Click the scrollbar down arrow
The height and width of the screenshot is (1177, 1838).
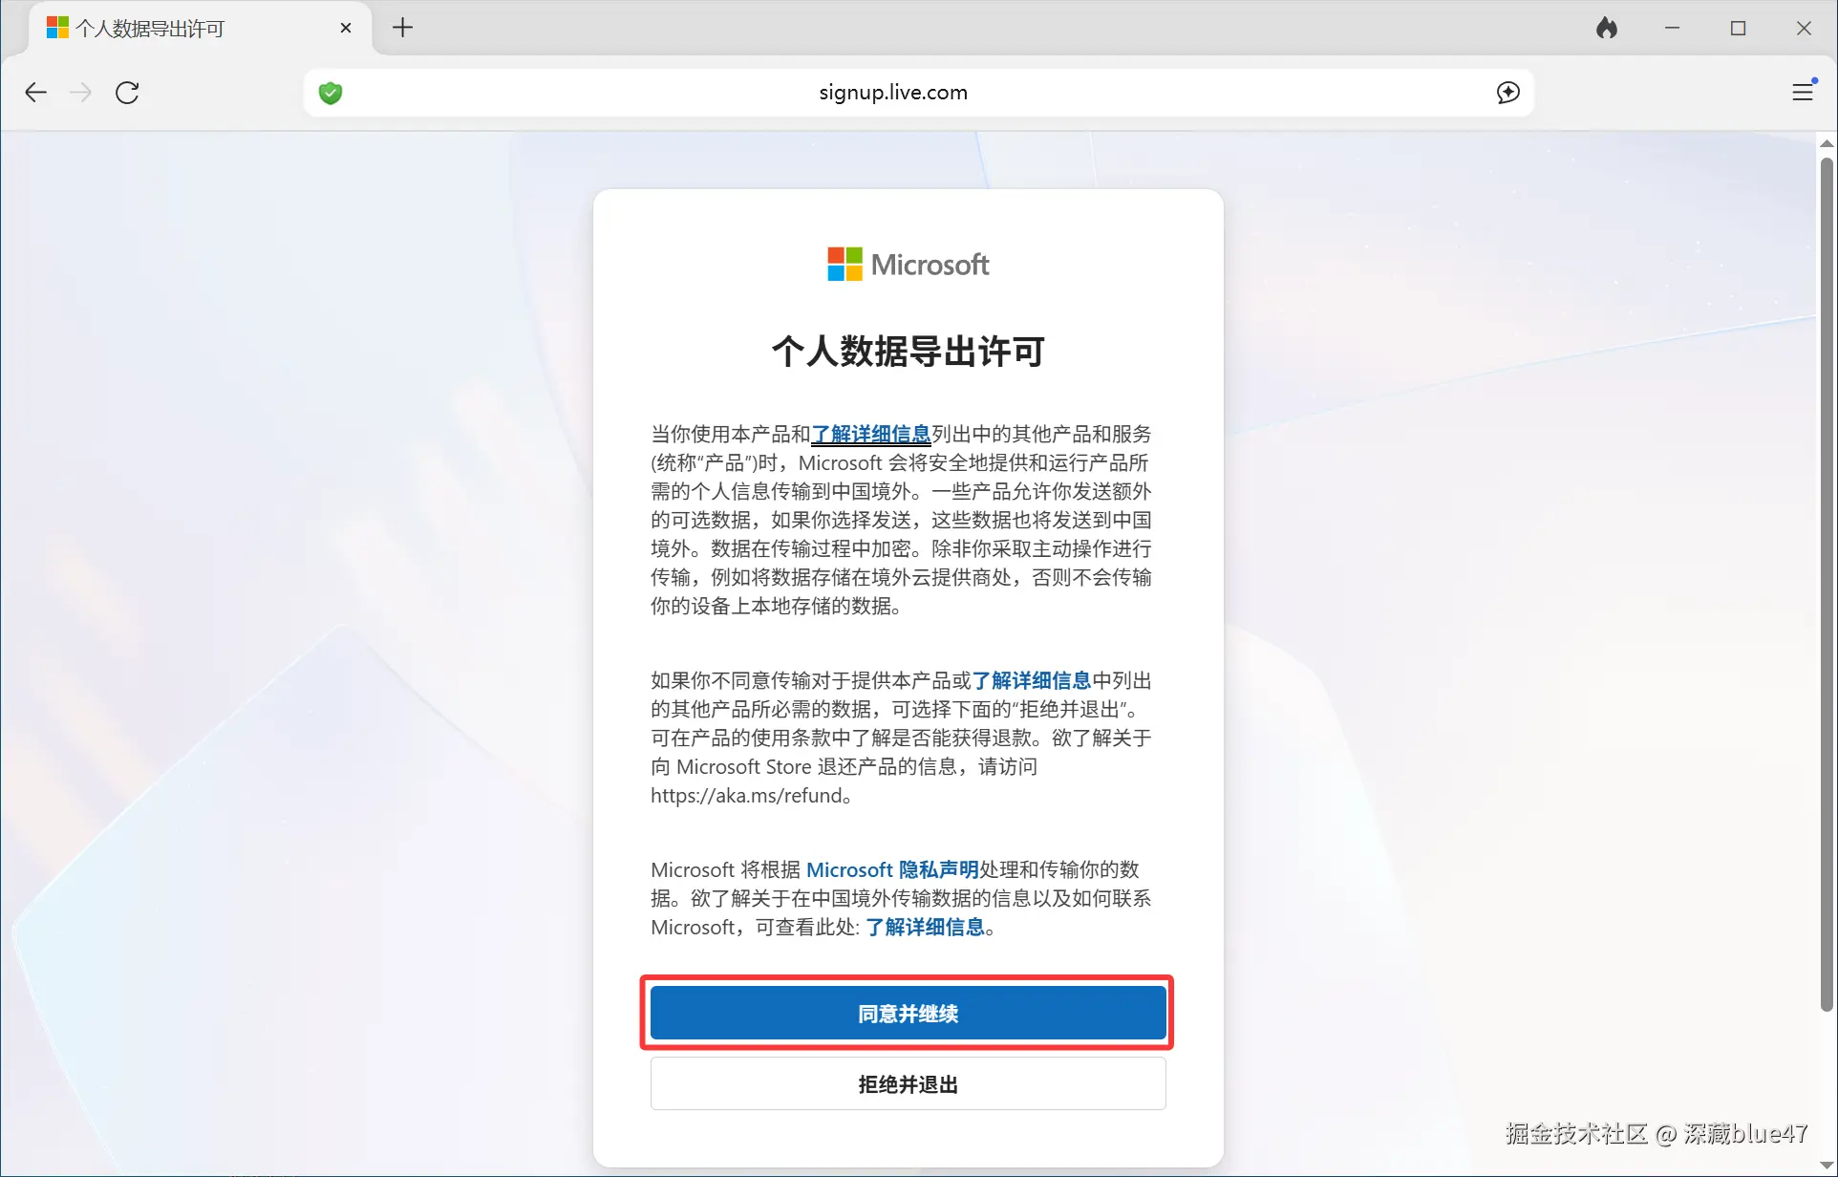point(1827,1166)
